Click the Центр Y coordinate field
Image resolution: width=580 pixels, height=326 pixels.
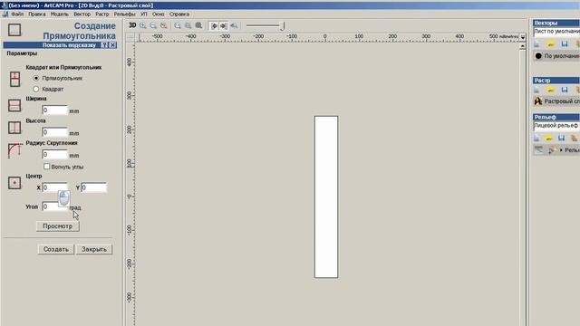coord(94,187)
